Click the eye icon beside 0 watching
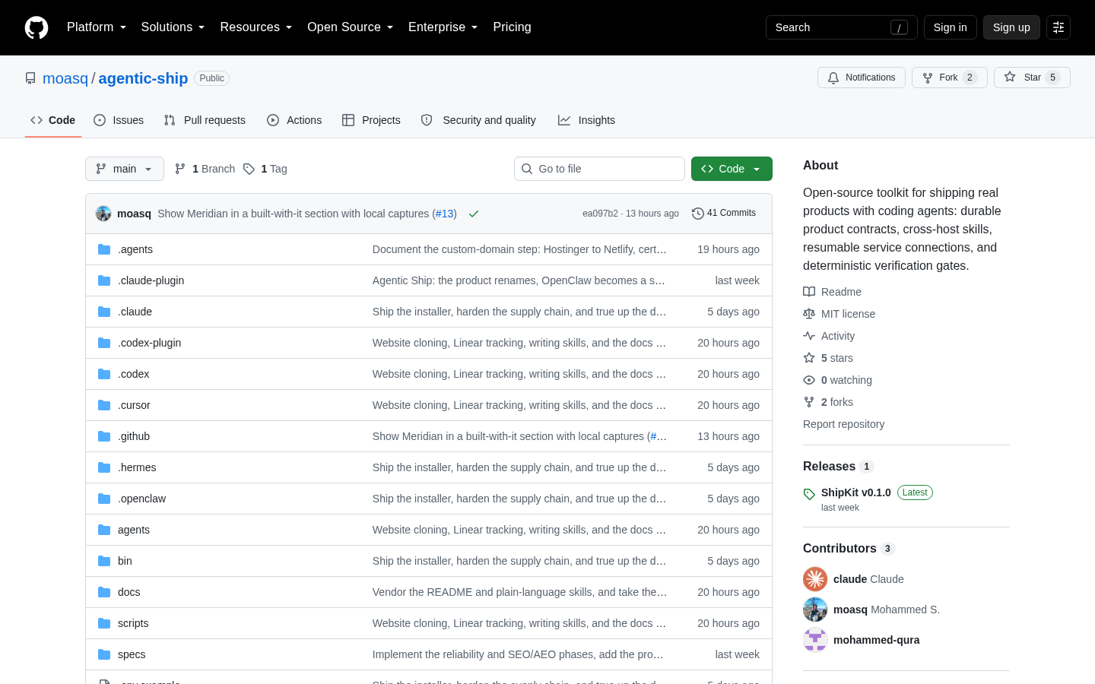The width and height of the screenshot is (1095, 684). pos(809,380)
